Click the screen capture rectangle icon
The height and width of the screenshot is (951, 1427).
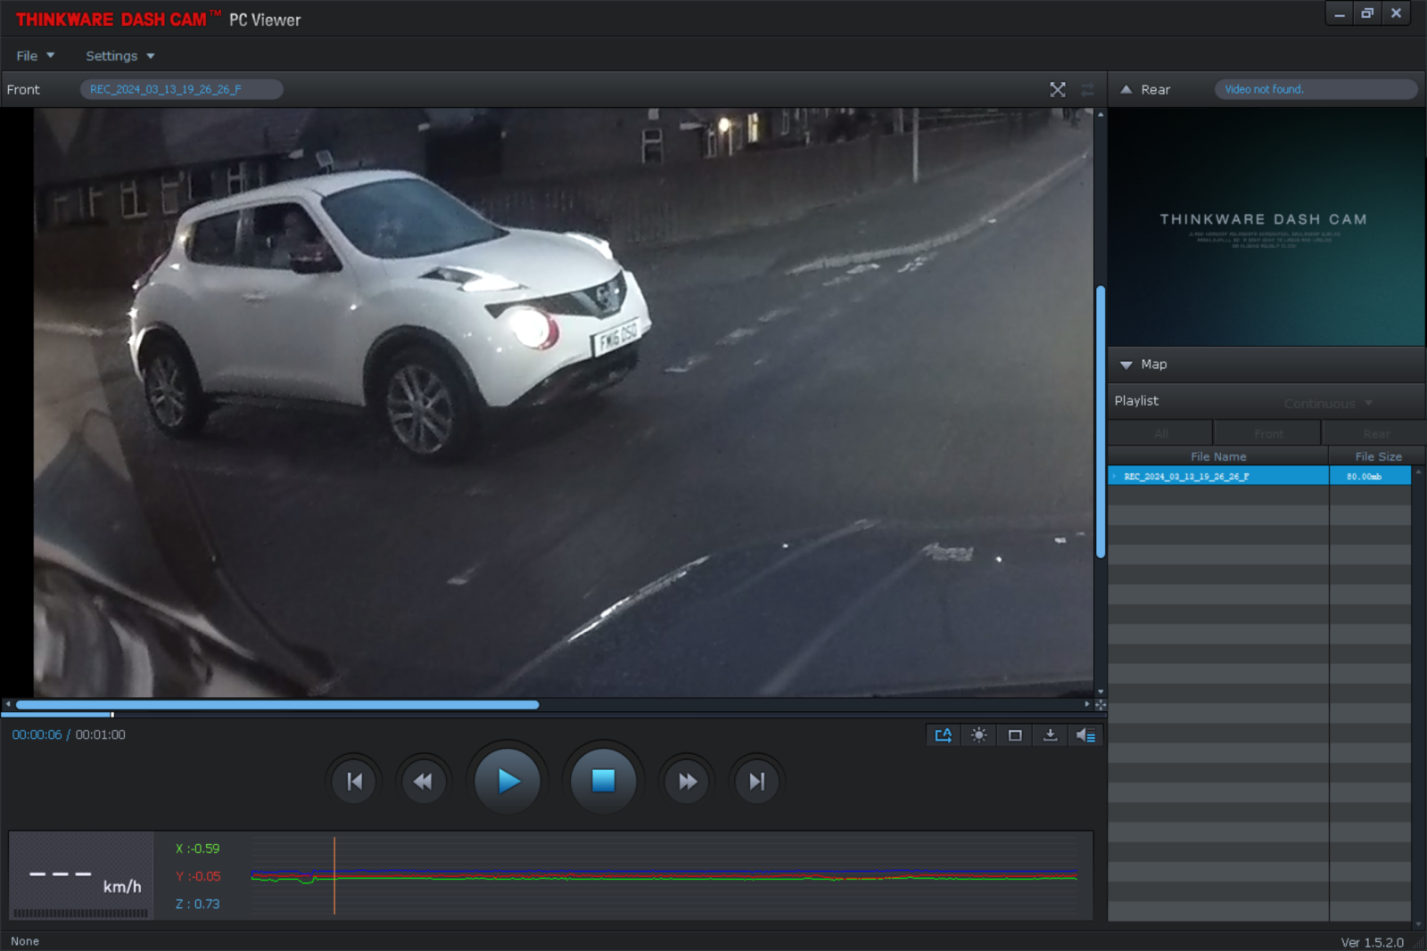click(x=1015, y=735)
